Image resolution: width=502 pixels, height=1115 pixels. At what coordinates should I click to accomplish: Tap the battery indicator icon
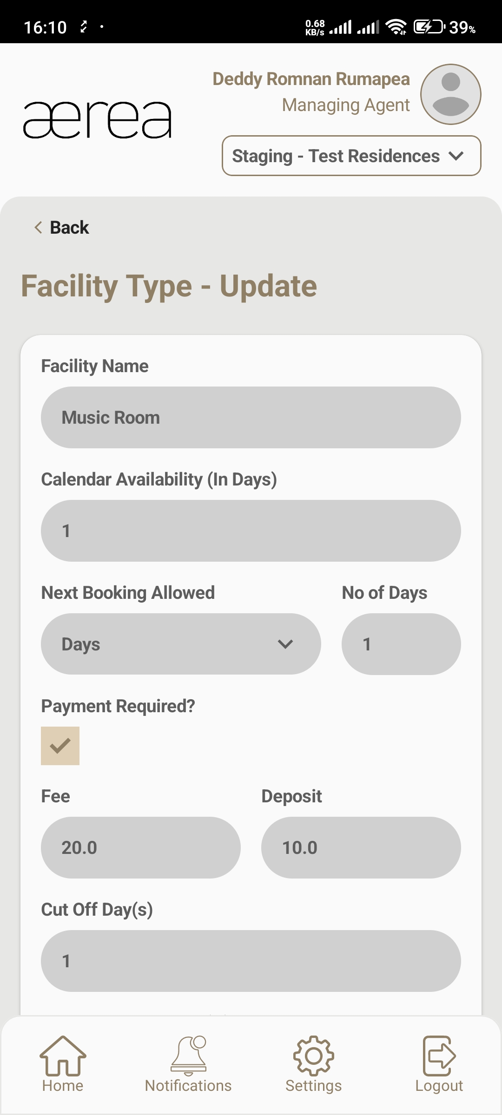click(429, 27)
